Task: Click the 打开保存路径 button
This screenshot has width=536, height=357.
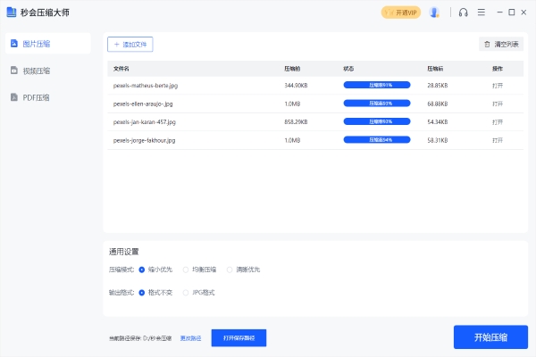Action: coord(239,338)
